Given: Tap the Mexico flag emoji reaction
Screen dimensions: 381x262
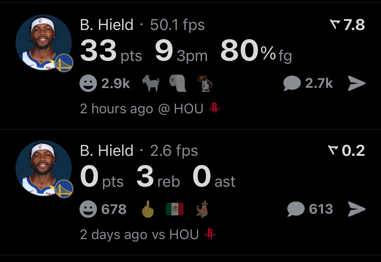Looking at the screenshot, I should coord(175,209).
